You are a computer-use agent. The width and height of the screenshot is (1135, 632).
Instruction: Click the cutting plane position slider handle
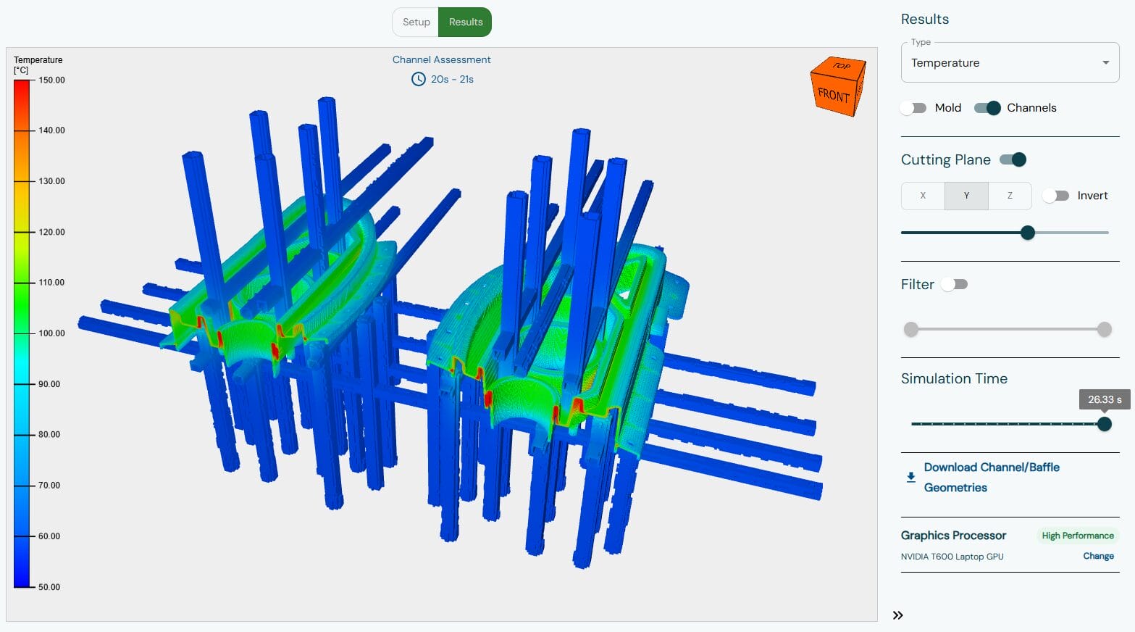(1027, 233)
